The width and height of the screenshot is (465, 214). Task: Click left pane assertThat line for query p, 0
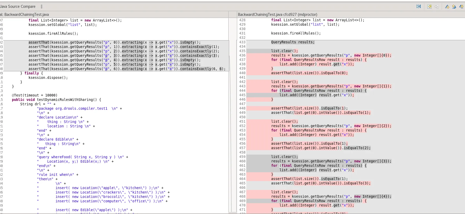114,42
